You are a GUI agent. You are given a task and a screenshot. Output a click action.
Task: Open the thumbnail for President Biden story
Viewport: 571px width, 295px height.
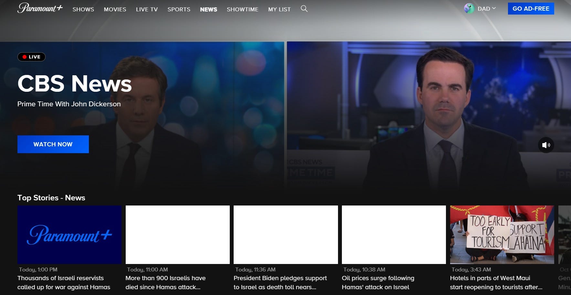[286, 235]
